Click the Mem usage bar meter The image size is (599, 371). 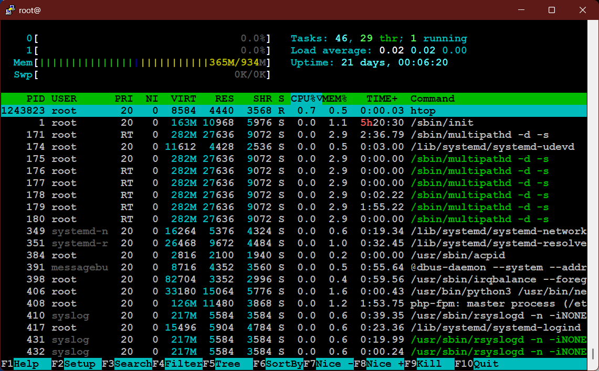(142, 62)
